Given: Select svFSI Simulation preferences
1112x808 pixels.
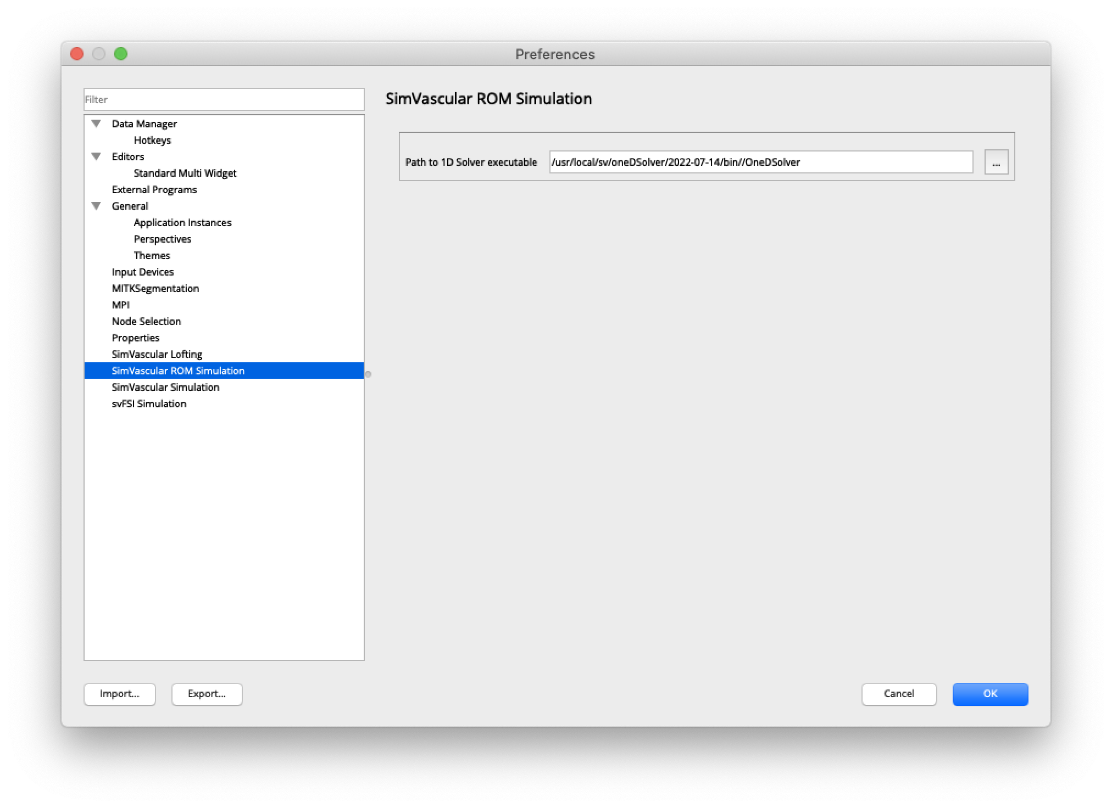Looking at the screenshot, I should (x=148, y=403).
